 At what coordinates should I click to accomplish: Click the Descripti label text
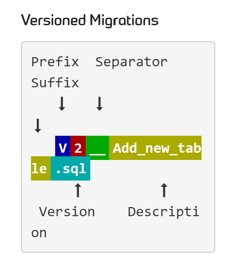click(x=164, y=213)
